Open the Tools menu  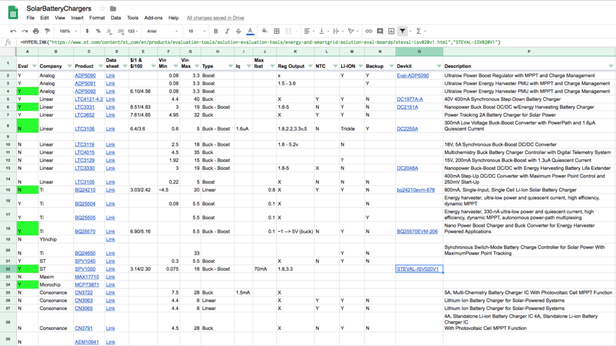132,17
